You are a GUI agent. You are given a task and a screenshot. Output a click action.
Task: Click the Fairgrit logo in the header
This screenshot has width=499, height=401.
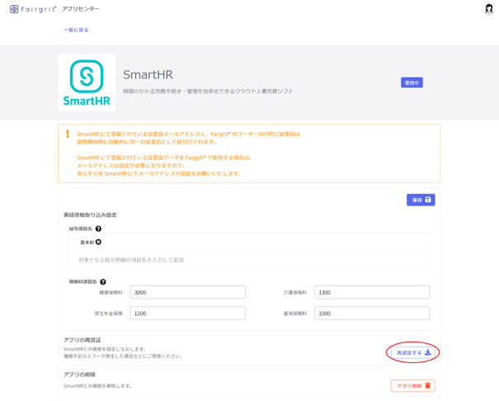coord(33,9)
